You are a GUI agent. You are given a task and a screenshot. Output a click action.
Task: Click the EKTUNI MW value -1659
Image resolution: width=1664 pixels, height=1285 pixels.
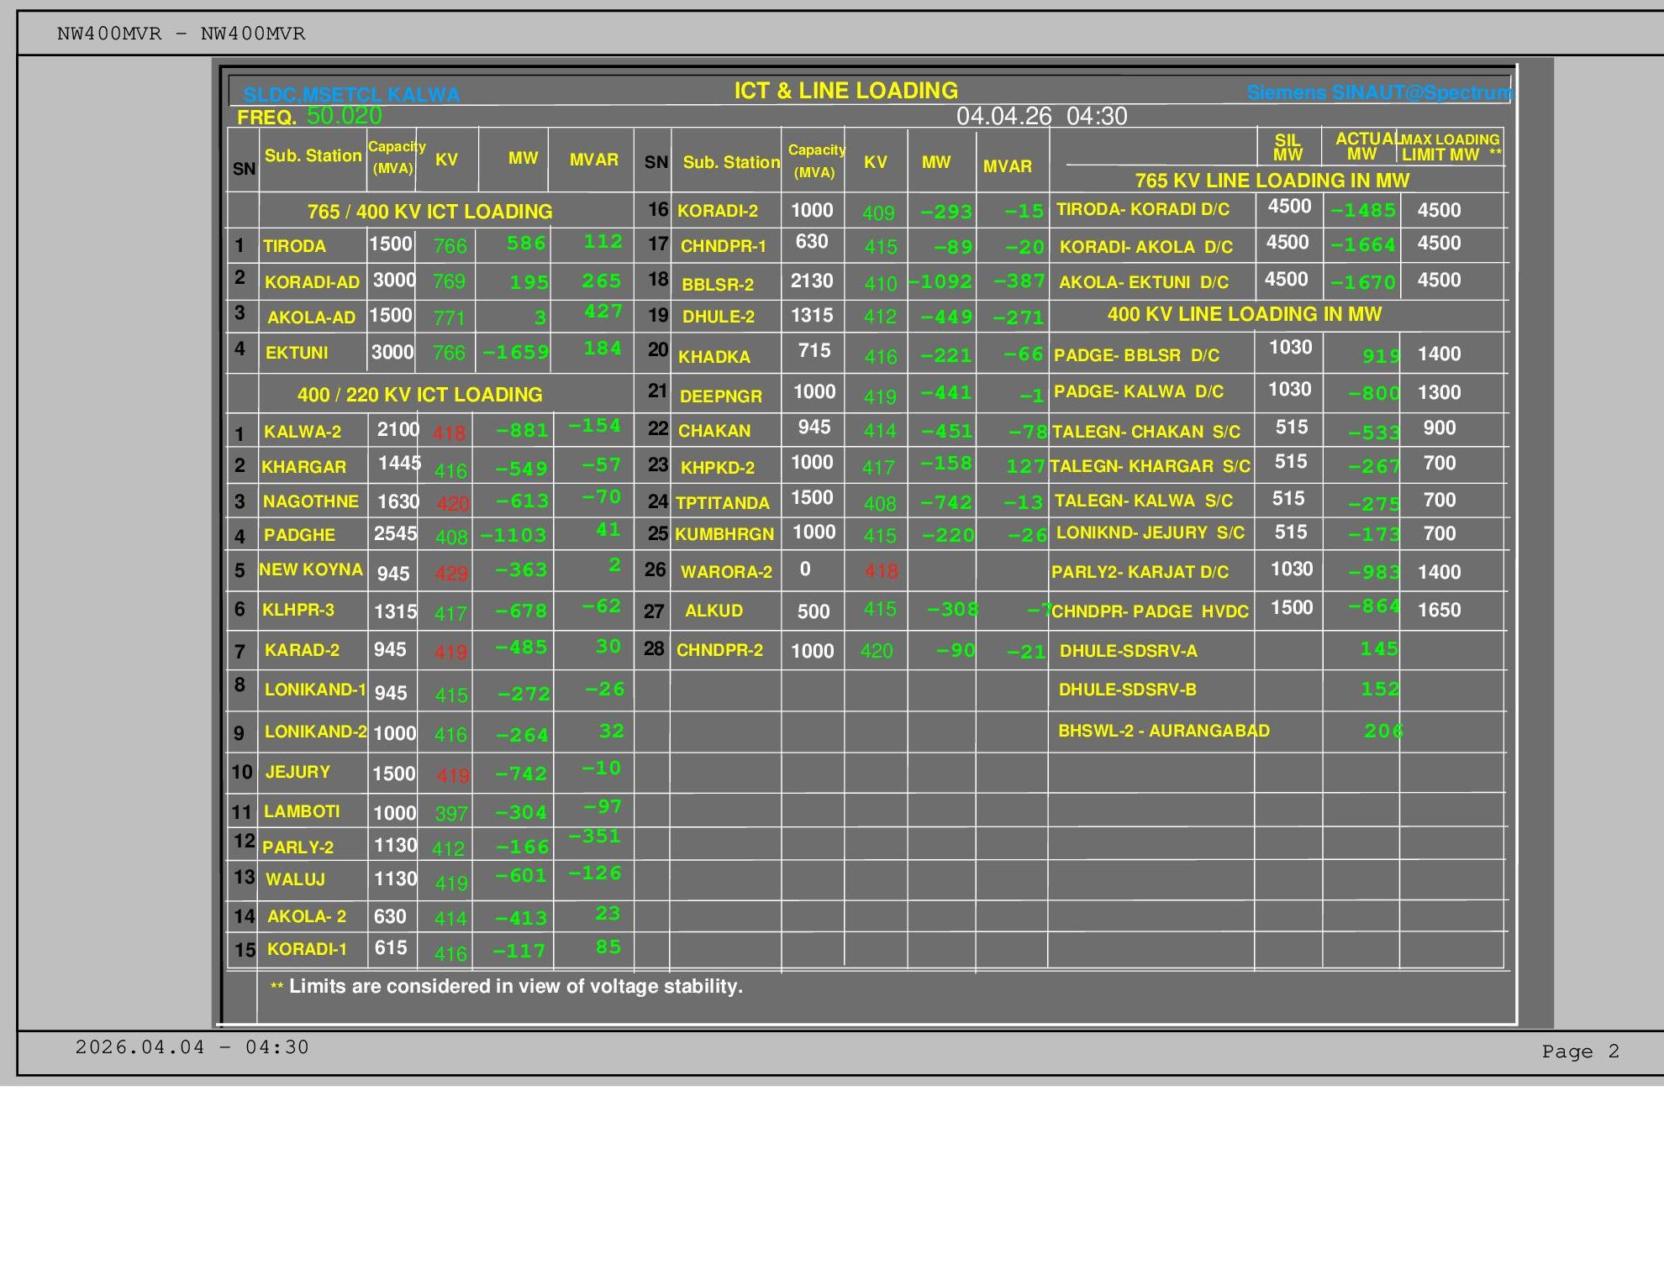coord(516,353)
